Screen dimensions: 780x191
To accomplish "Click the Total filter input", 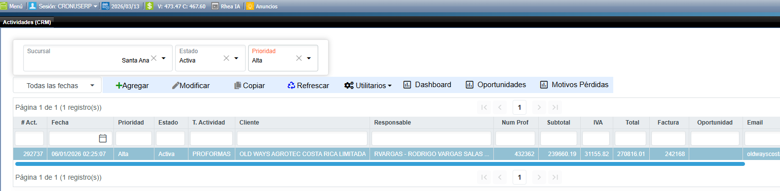I will click(x=631, y=138).
